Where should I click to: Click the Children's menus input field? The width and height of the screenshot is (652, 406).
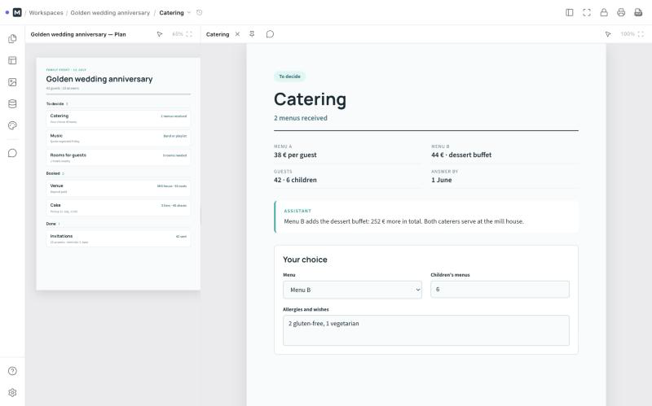click(500, 290)
